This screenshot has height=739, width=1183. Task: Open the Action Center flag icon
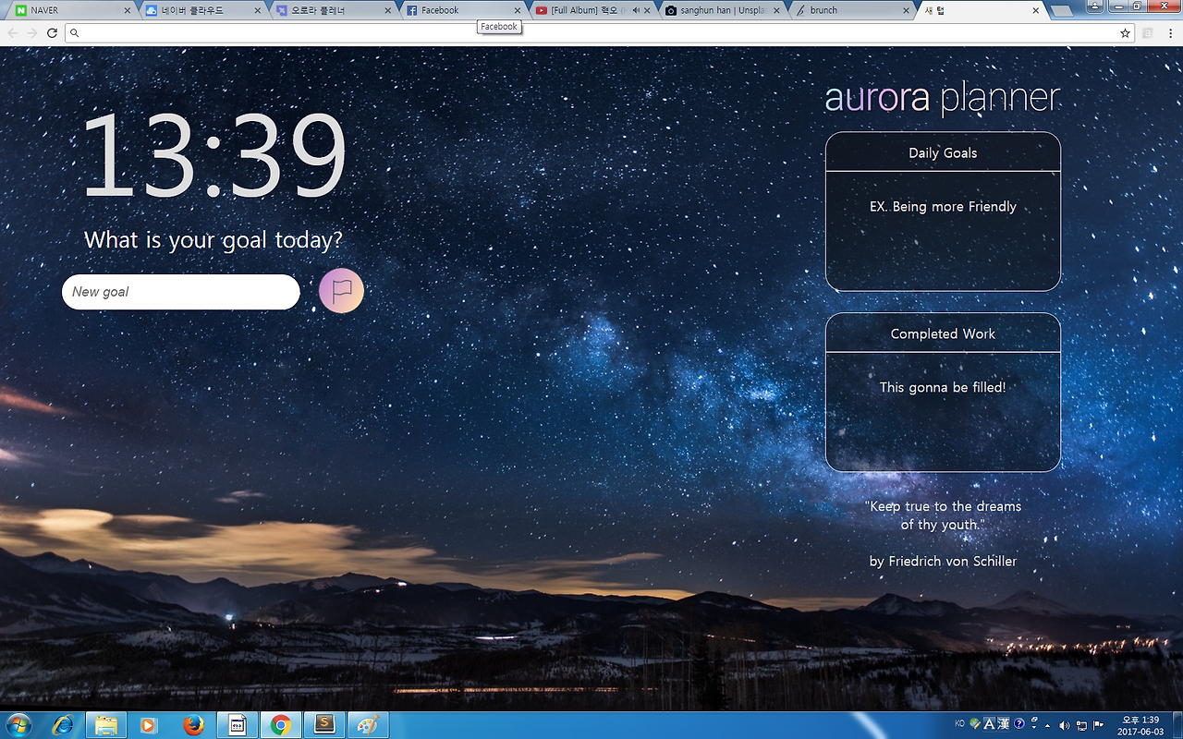[1098, 725]
